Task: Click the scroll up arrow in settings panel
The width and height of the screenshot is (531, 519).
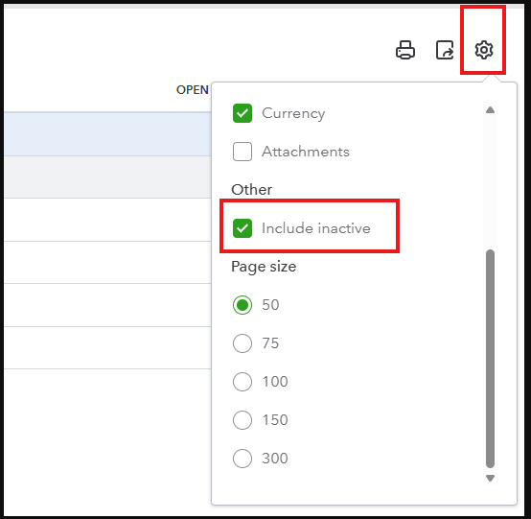Action: pyautogui.click(x=490, y=110)
